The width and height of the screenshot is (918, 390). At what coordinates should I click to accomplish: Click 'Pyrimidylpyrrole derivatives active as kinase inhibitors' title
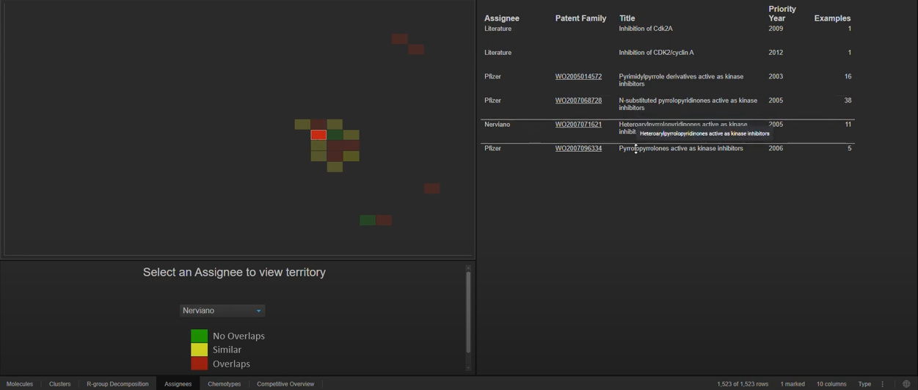point(681,80)
